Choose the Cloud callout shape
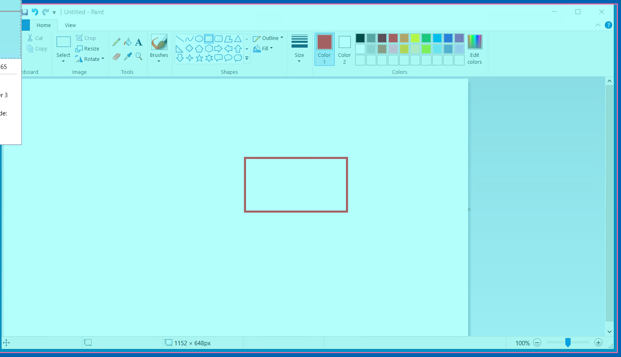The image size is (621, 357). [x=238, y=58]
